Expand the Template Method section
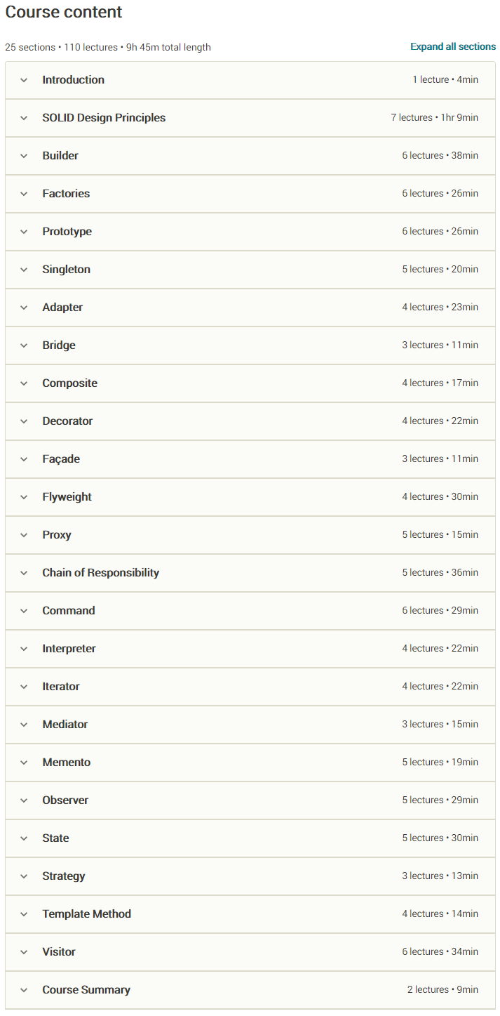500x1016 pixels. click(x=86, y=914)
